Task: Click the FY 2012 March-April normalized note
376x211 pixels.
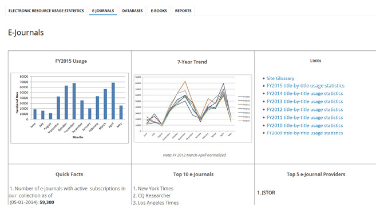Action: 194,155
